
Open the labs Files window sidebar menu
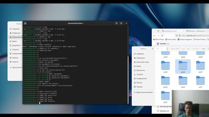(x=153, y=49)
